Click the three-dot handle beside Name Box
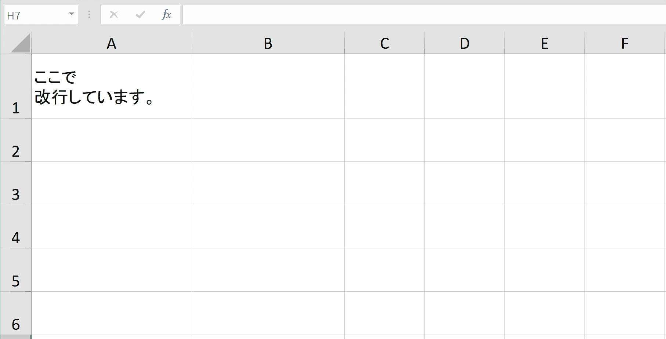 pos(89,15)
